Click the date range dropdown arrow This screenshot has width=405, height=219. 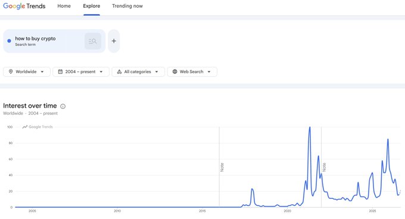click(101, 71)
